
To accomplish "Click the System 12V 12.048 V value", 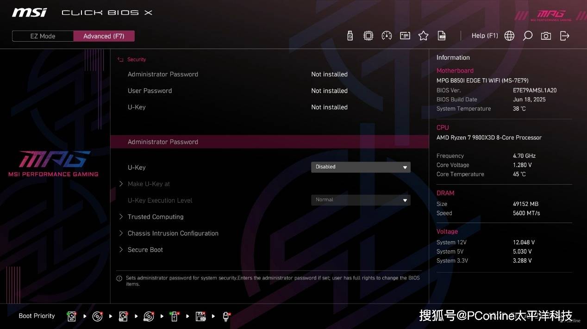I will click(x=524, y=242).
